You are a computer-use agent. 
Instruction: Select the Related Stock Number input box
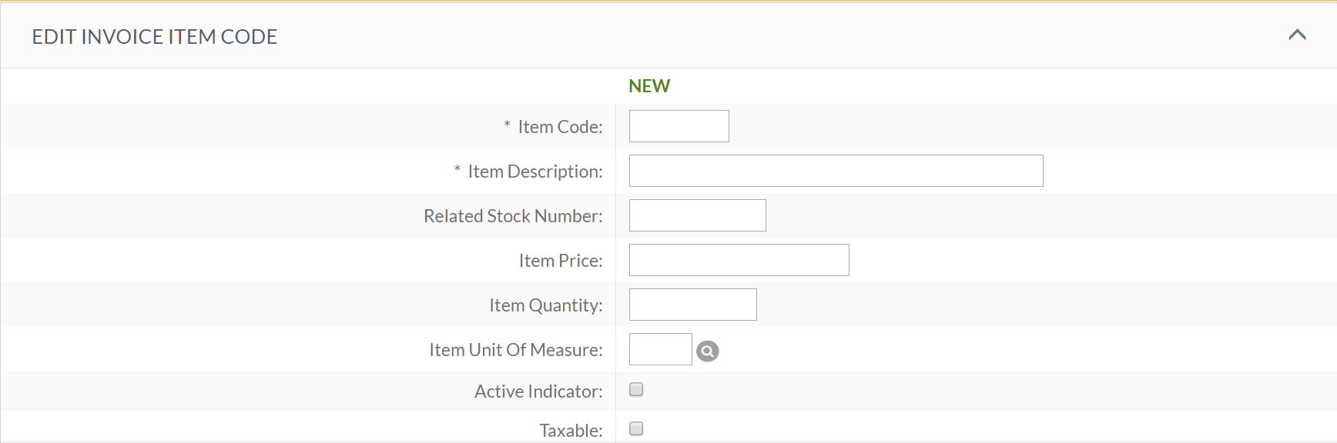[697, 215]
